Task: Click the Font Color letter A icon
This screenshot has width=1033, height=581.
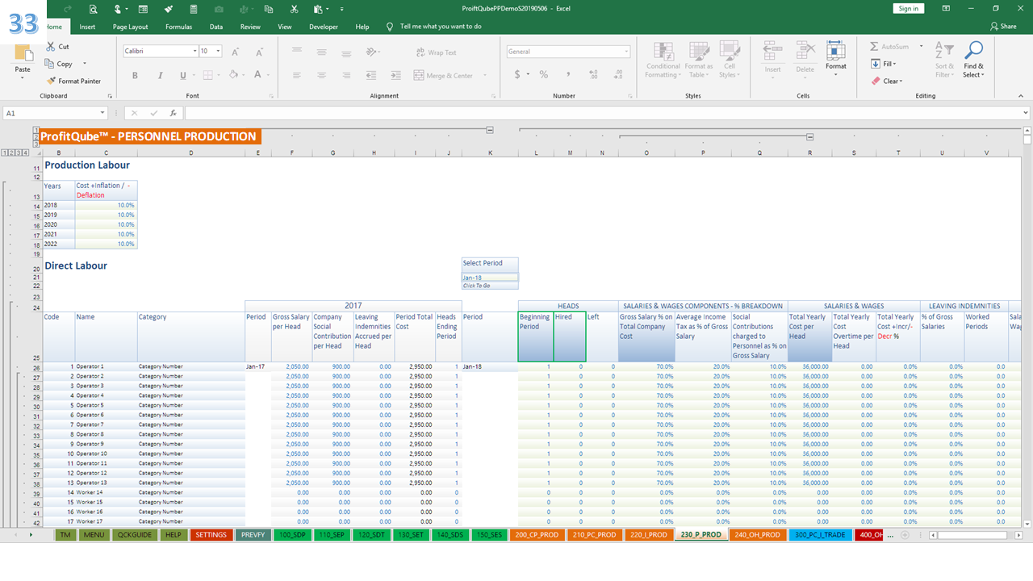Action: click(x=257, y=75)
